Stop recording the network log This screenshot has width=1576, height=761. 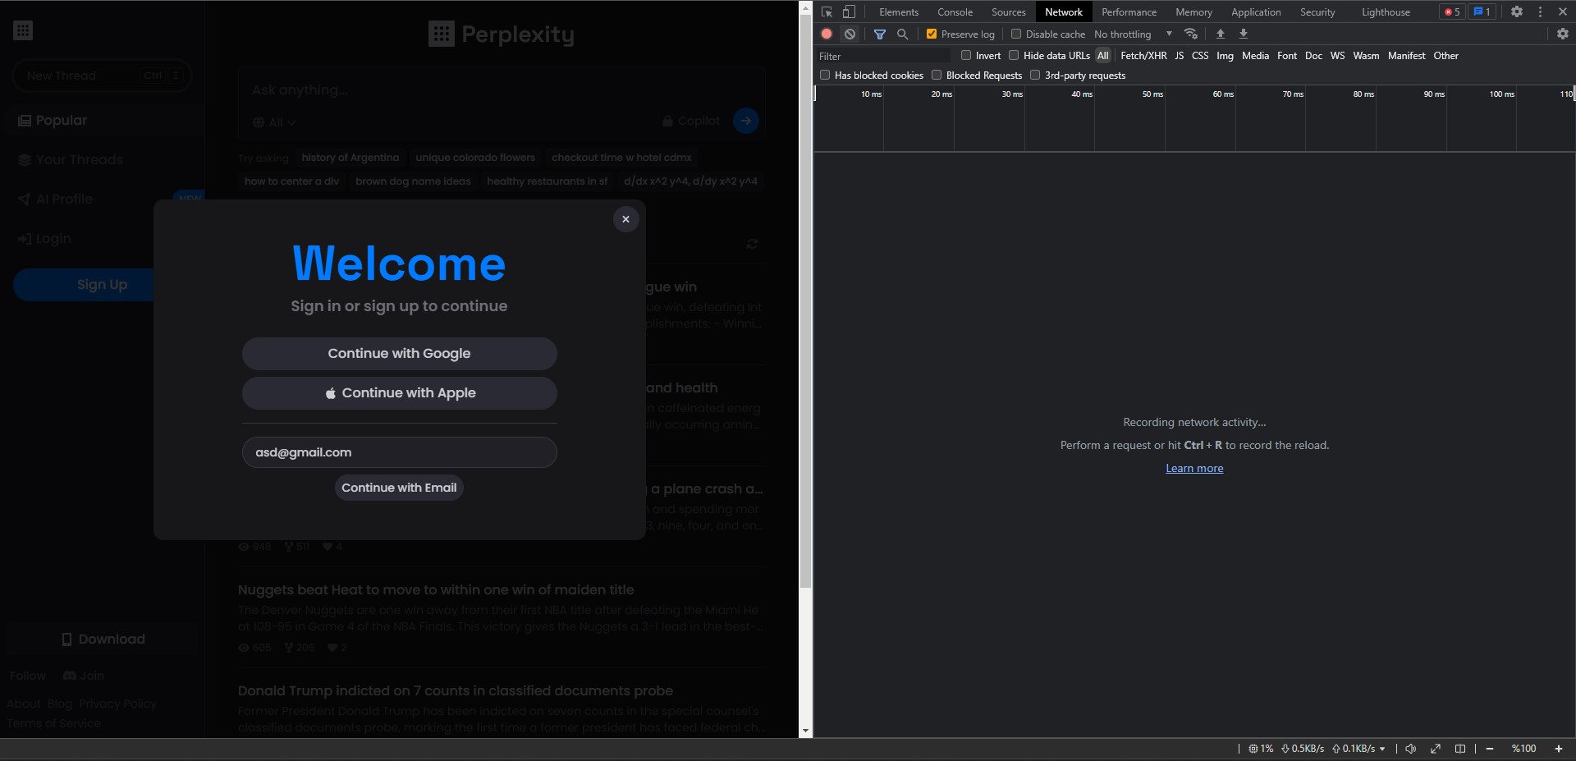pos(827,34)
